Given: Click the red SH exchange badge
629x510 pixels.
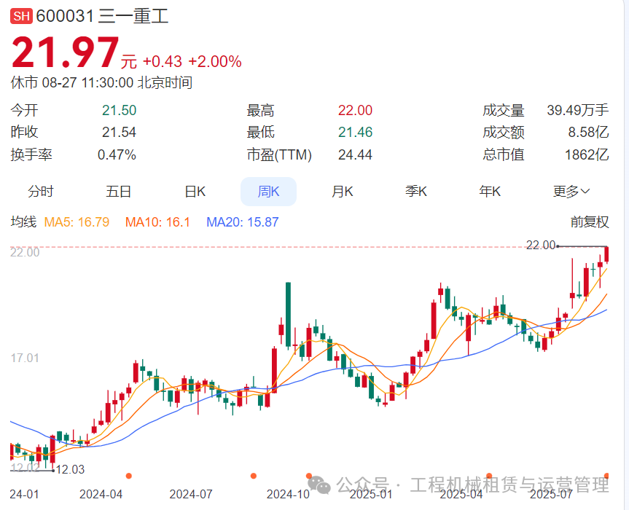Looking at the screenshot, I should click(x=21, y=16).
